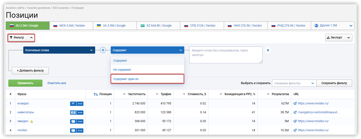Click Очистить все link
Image resolution: width=361 pixels, height=139 pixels.
[57, 83]
